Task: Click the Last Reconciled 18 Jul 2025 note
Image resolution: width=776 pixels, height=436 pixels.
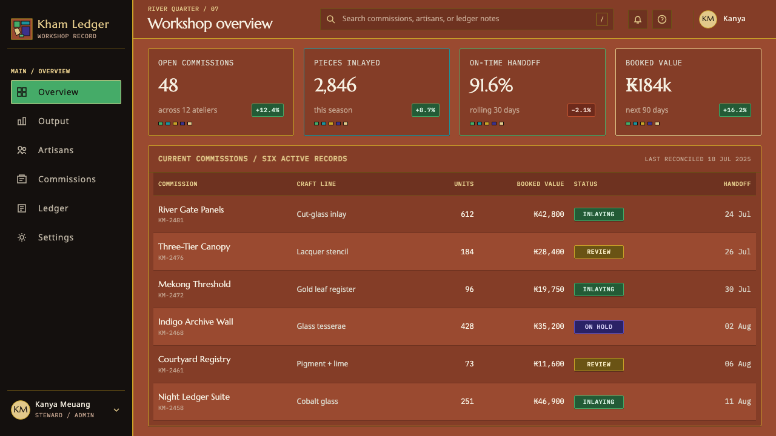Action: [698, 159]
